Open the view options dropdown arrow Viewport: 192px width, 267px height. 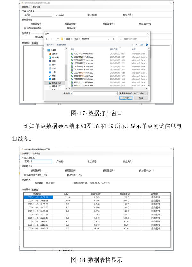(136, 44)
